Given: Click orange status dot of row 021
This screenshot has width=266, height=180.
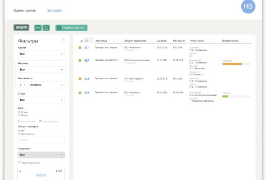Looking at the screenshot, I should (80, 48).
